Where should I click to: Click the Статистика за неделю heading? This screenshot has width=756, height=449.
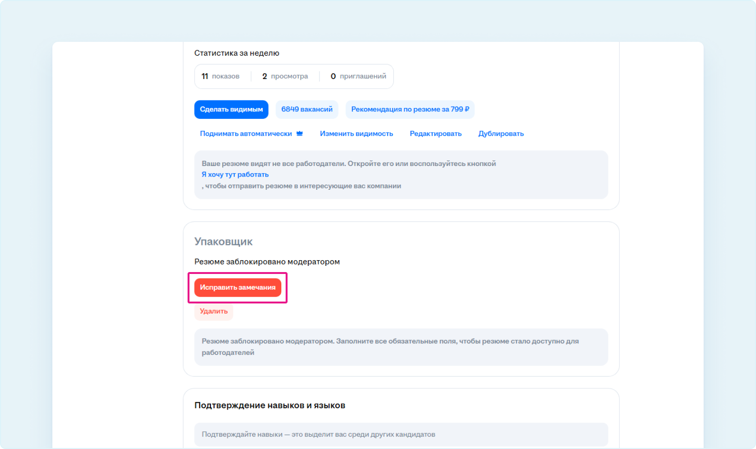point(237,53)
